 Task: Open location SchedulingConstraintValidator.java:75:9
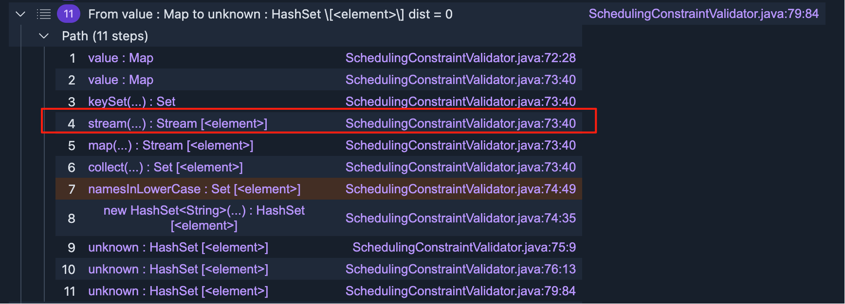(464, 247)
